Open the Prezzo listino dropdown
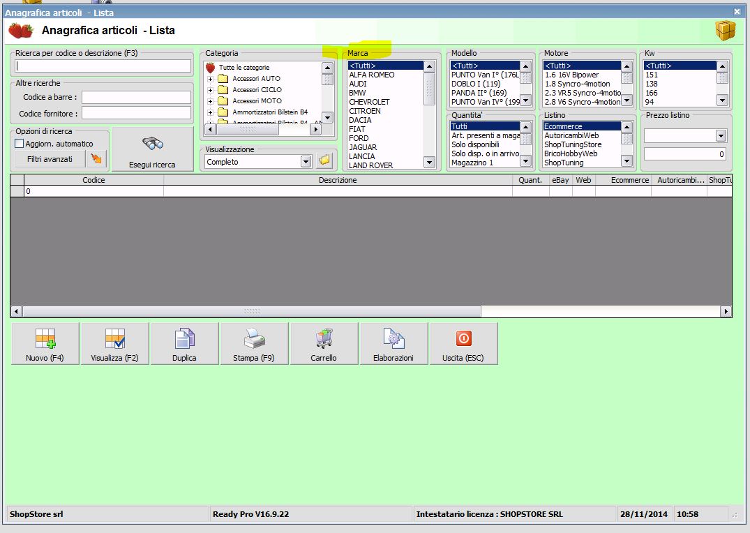Screen dimensions: 750x533 721,136
